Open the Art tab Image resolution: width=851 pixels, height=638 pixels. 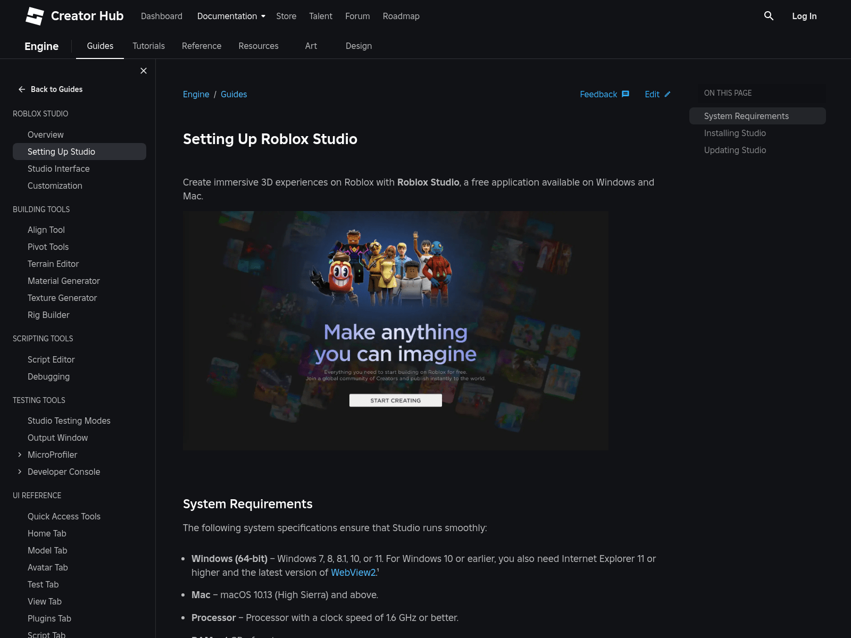[311, 46]
